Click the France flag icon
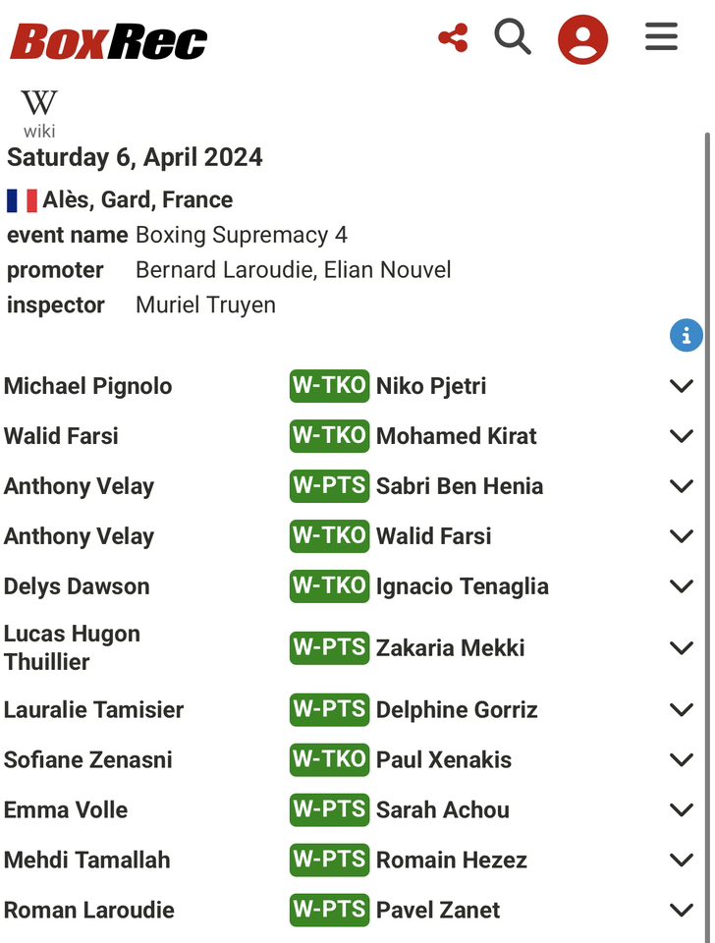Viewport: 715px width, 943px height. point(23,200)
